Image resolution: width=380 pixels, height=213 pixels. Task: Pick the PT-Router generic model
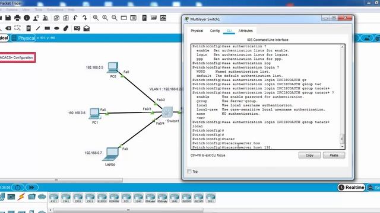click(150, 198)
